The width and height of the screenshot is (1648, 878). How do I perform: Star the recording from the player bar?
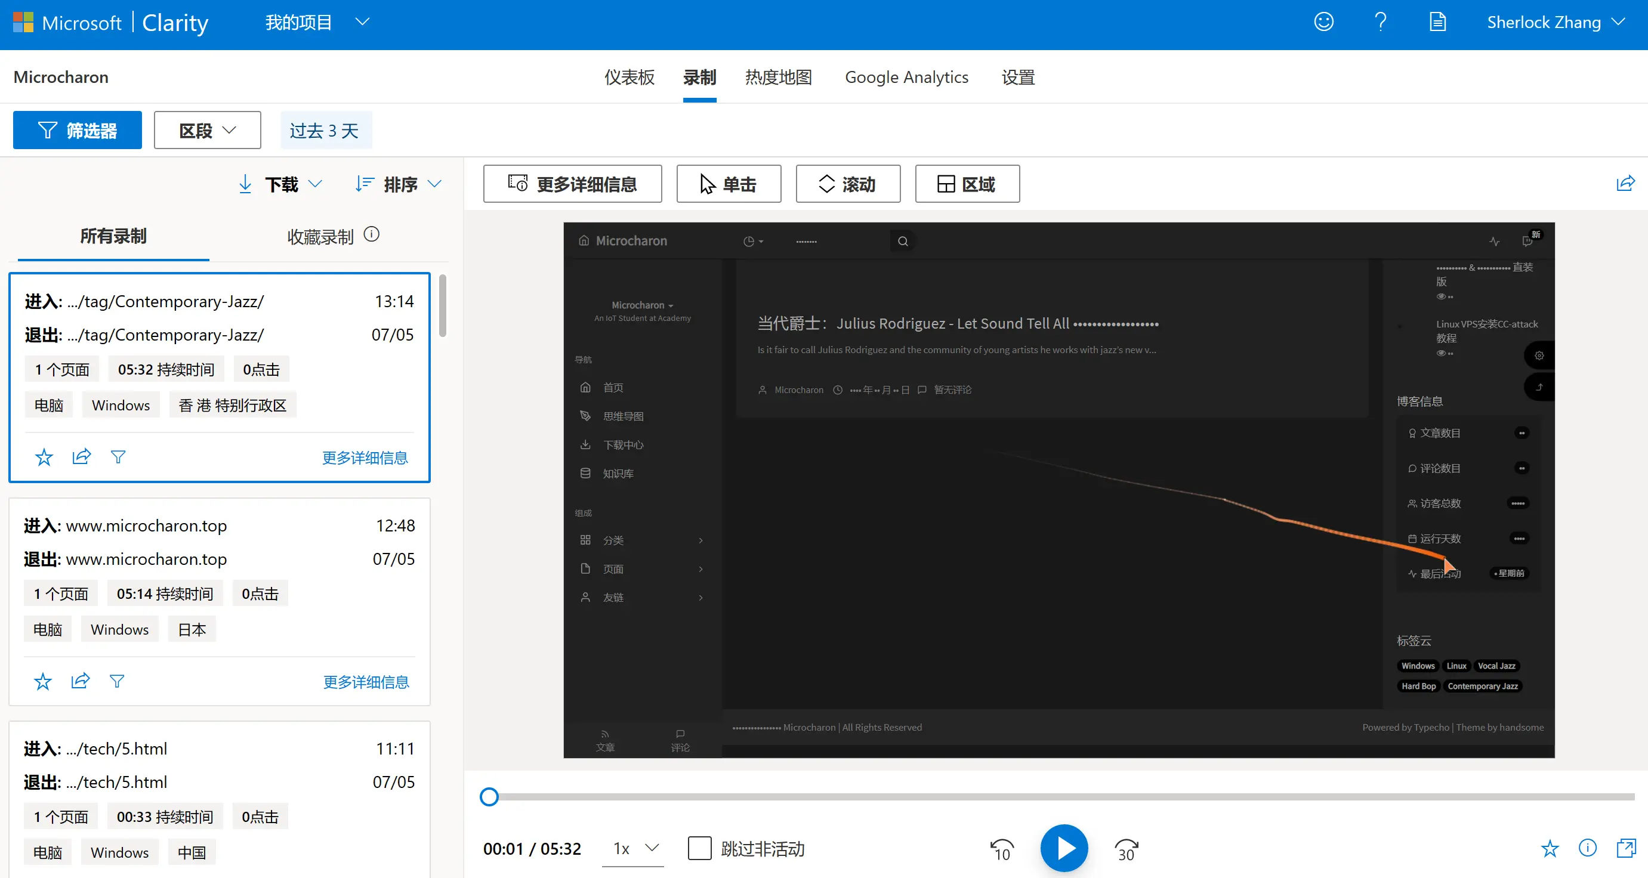pos(1550,849)
